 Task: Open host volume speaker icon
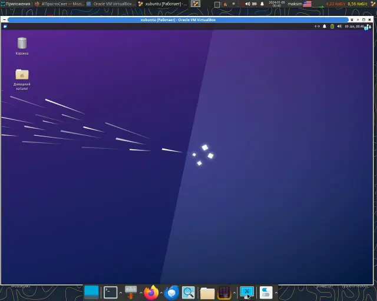247,4
